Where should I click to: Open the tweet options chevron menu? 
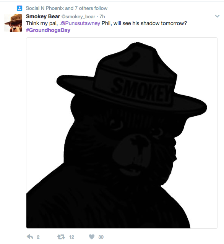tap(217, 16)
